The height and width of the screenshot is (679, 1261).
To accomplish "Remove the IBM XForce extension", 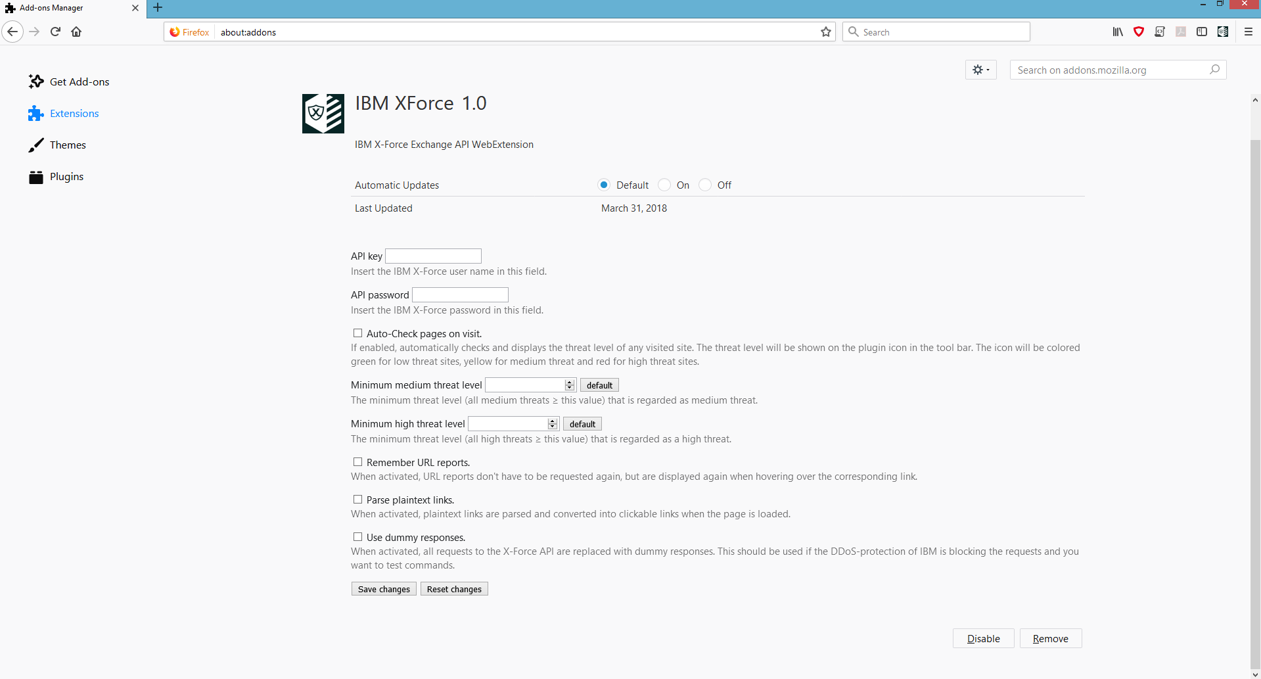I will 1051,638.
